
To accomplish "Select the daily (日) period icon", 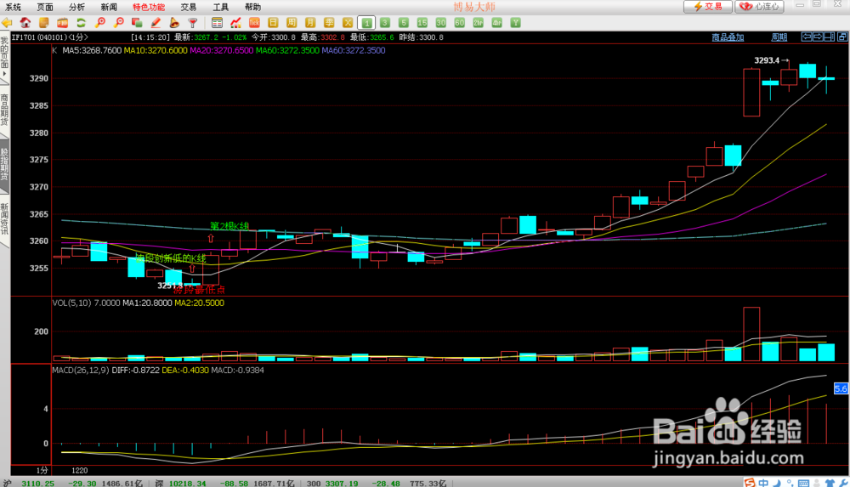I will click(273, 23).
